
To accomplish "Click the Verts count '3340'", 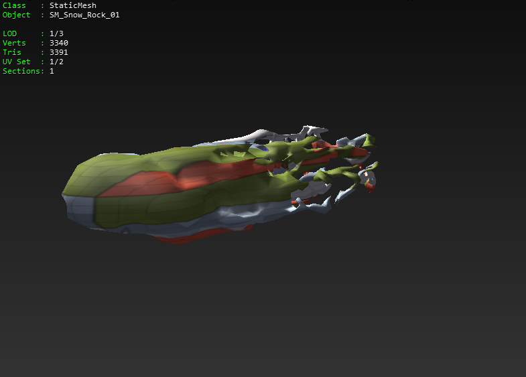I will pos(59,43).
